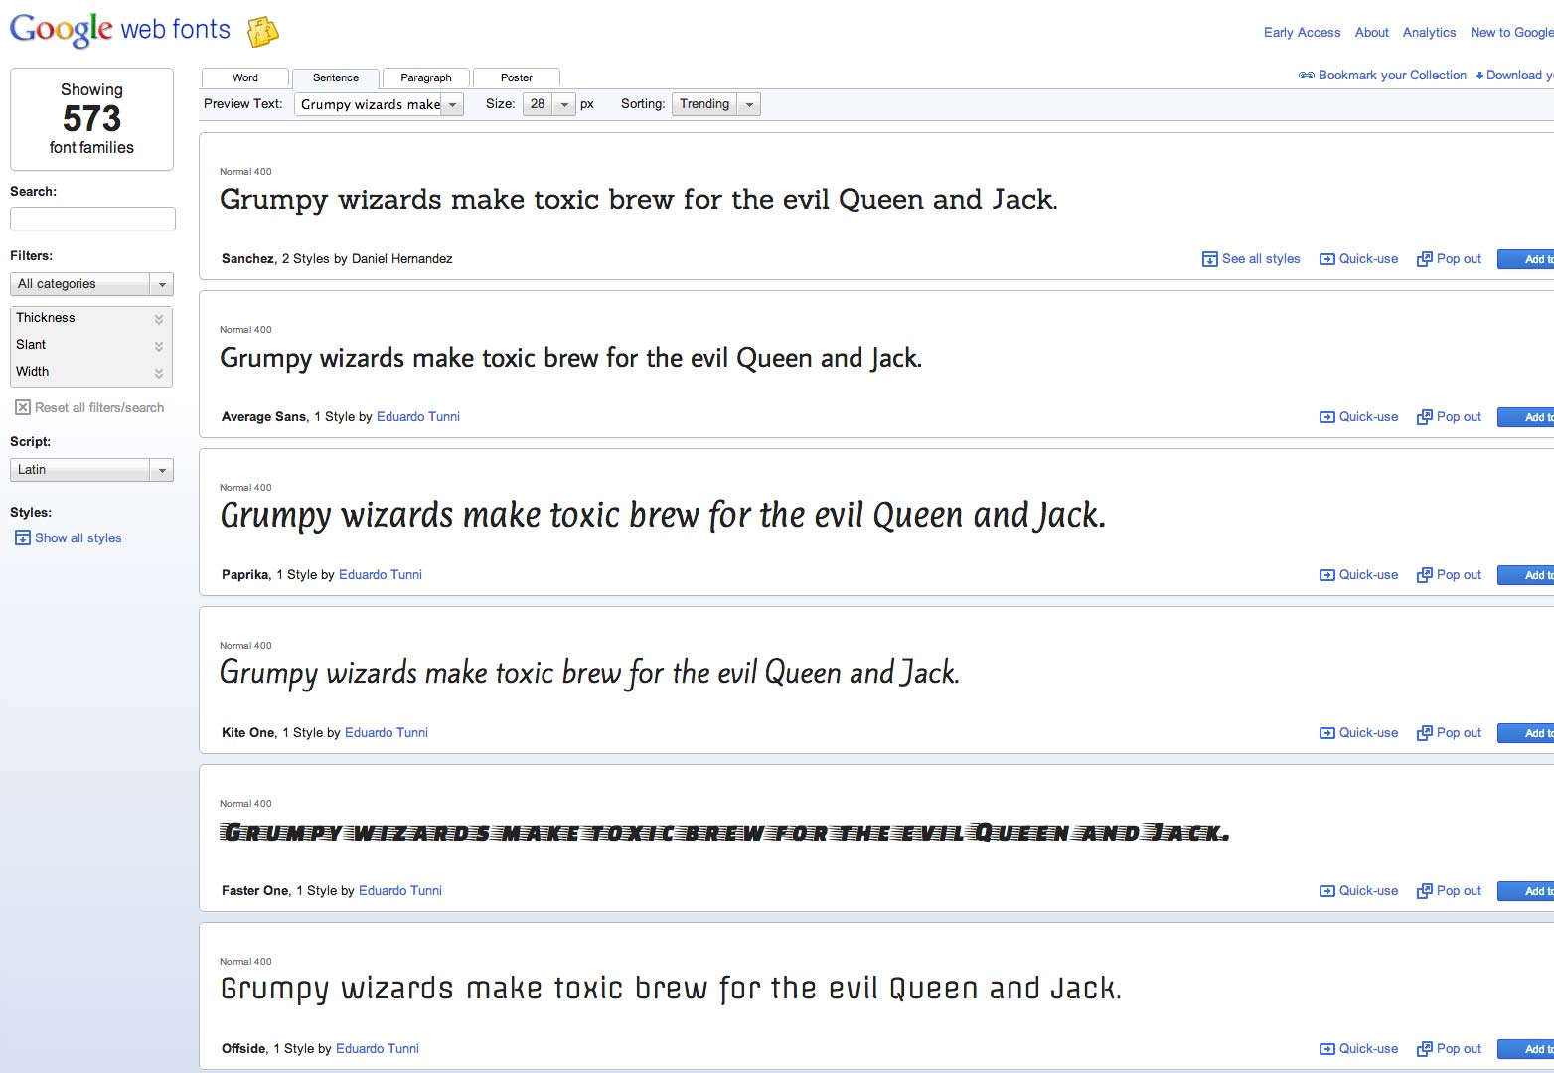The height and width of the screenshot is (1073, 1554).
Task: Open Eduardo Tunni link under Kite One
Action: [387, 733]
